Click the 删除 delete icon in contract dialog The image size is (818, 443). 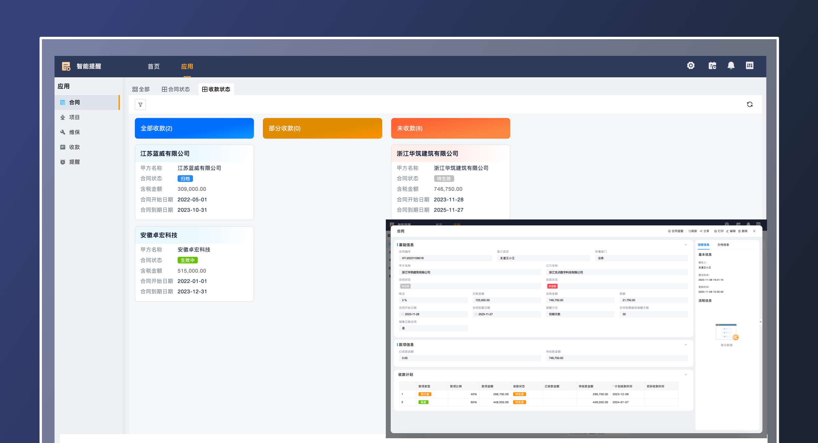click(x=743, y=231)
